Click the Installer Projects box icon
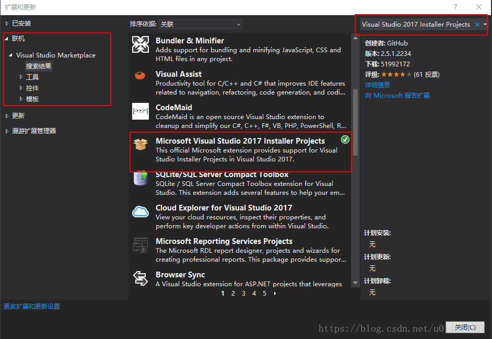The width and height of the screenshot is (492, 339). pyautogui.click(x=140, y=144)
